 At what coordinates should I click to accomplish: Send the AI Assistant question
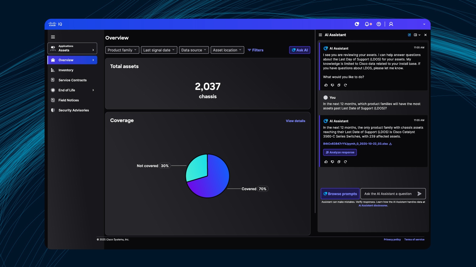[x=419, y=194]
